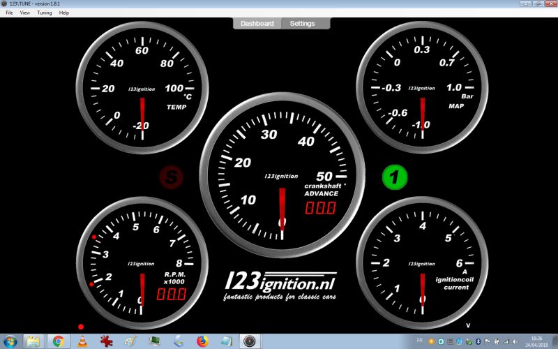Click the red S indicator light

pos(172,177)
